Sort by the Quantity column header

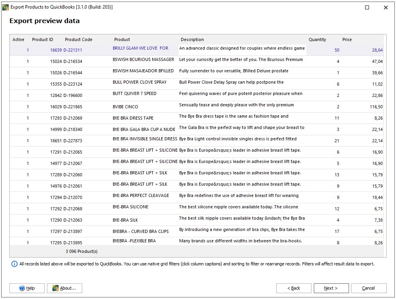[317, 39]
